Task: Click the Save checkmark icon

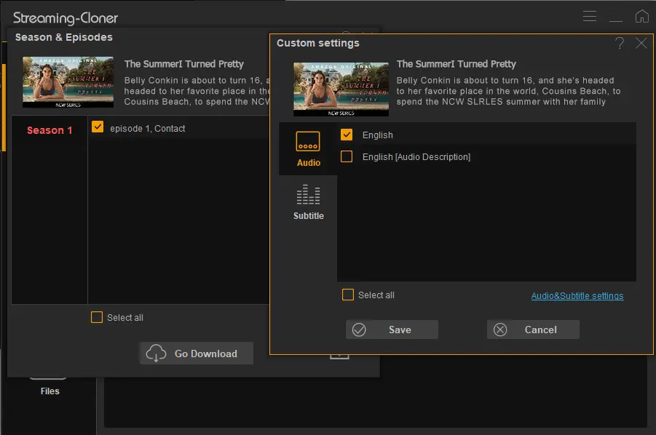Action: pyautogui.click(x=359, y=330)
